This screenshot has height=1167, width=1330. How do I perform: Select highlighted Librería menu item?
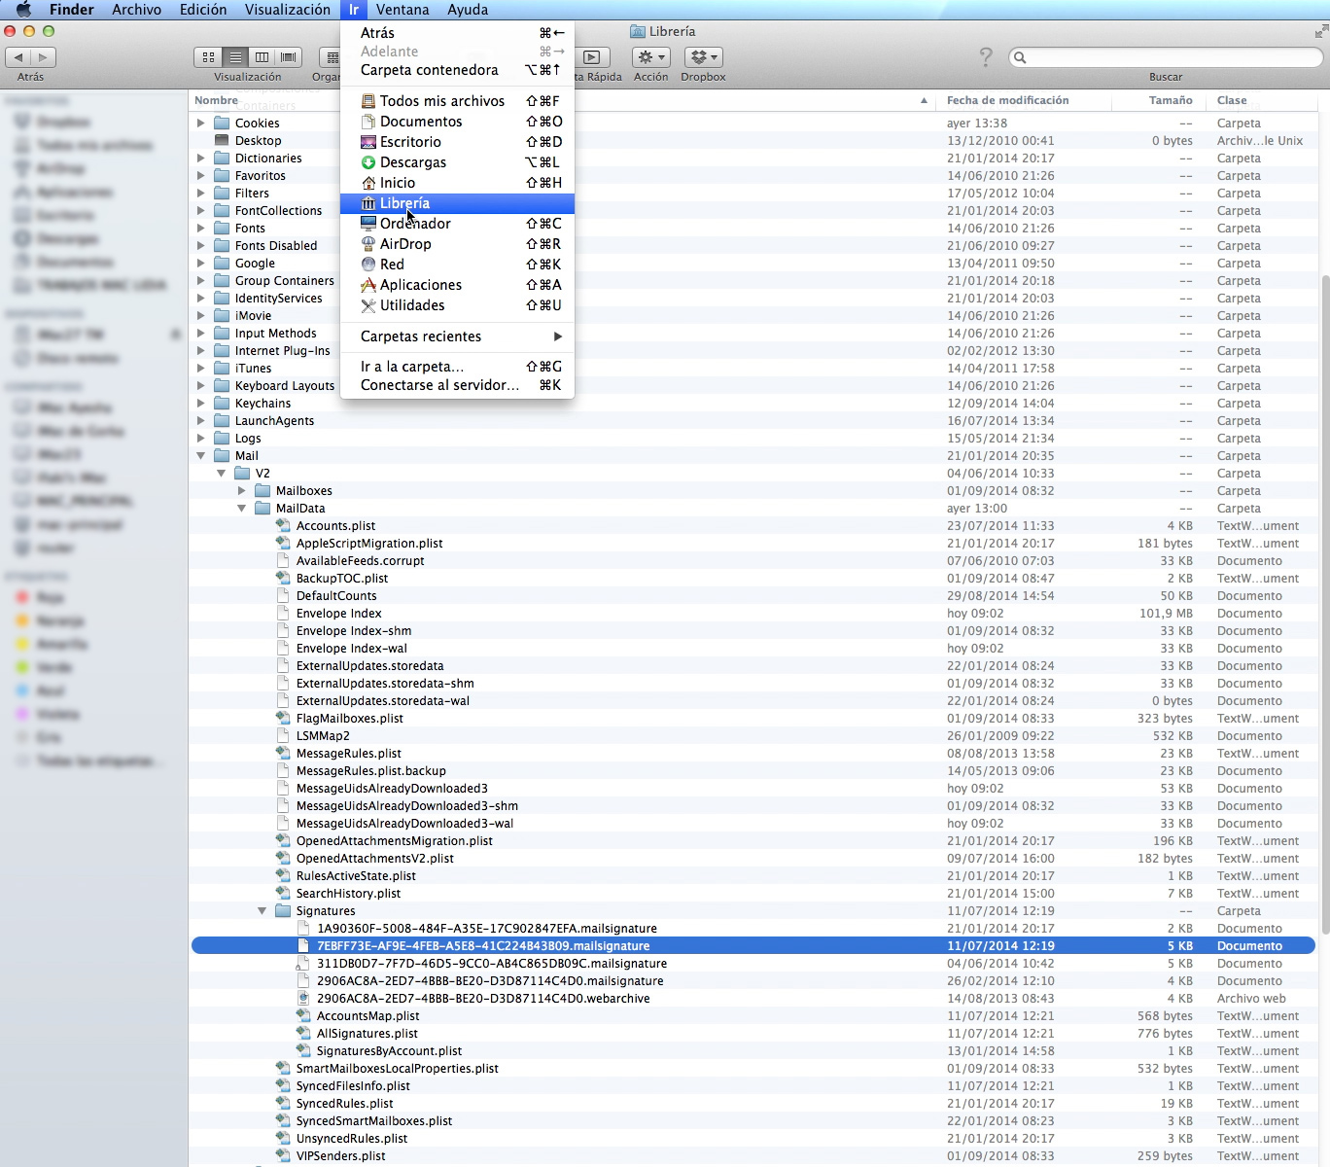457,203
